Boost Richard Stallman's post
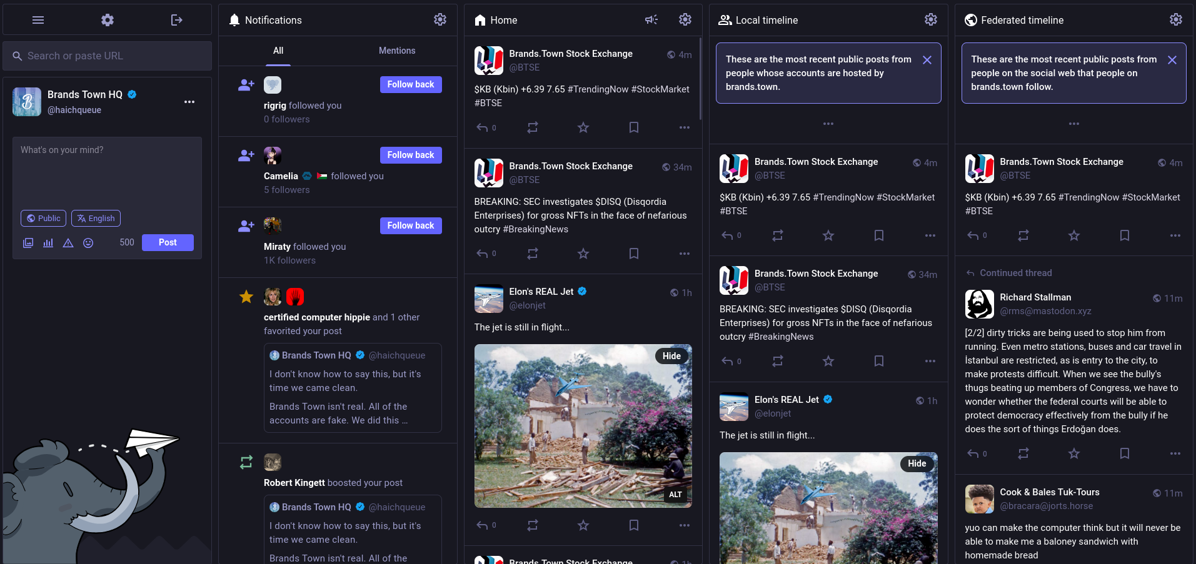This screenshot has height=564, width=1196. pyautogui.click(x=1023, y=453)
